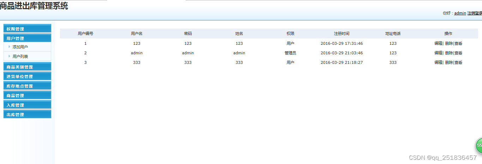Click the 权限 column header

[x=290, y=34]
